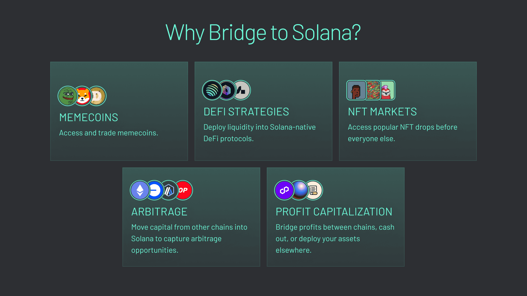Click the purple Polygon logo icon
The image size is (527, 296).
coord(284,190)
